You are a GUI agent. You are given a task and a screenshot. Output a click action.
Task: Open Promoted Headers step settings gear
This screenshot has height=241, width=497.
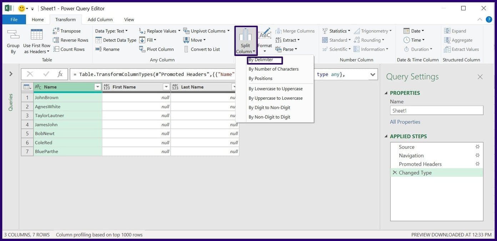(477, 164)
